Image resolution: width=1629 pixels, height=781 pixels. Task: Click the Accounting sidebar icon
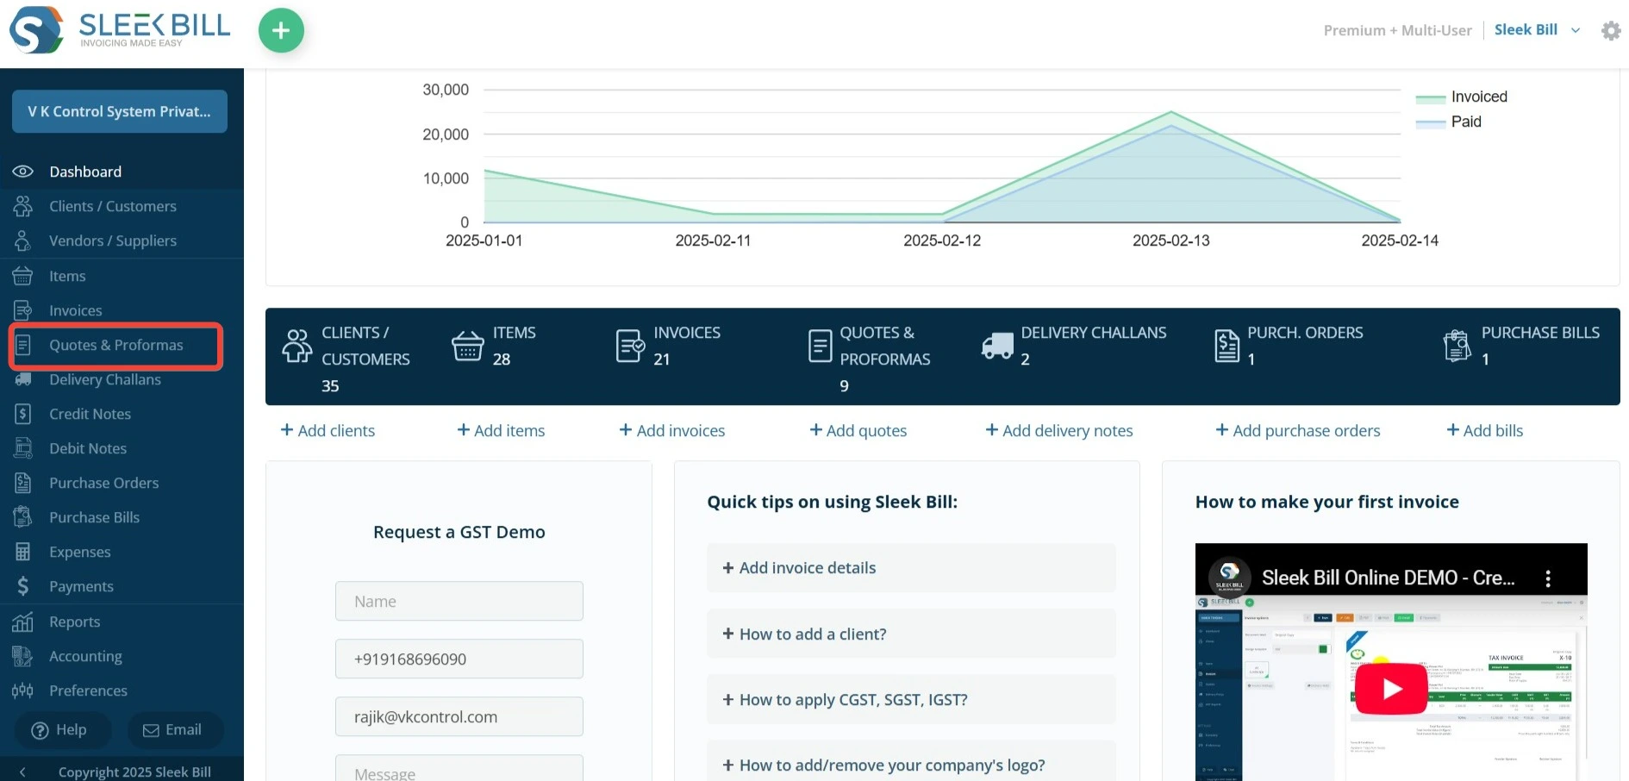click(22, 656)
